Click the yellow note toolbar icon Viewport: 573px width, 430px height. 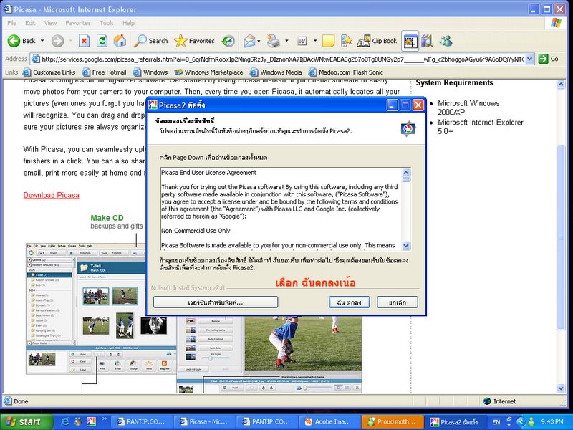328,41
